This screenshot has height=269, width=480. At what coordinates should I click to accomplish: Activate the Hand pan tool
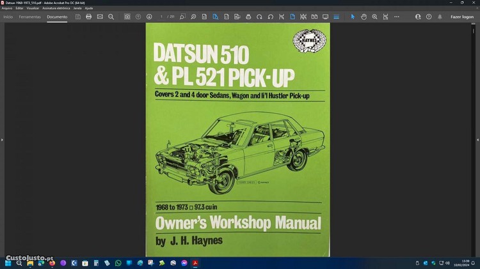click(x=364, y=17)
